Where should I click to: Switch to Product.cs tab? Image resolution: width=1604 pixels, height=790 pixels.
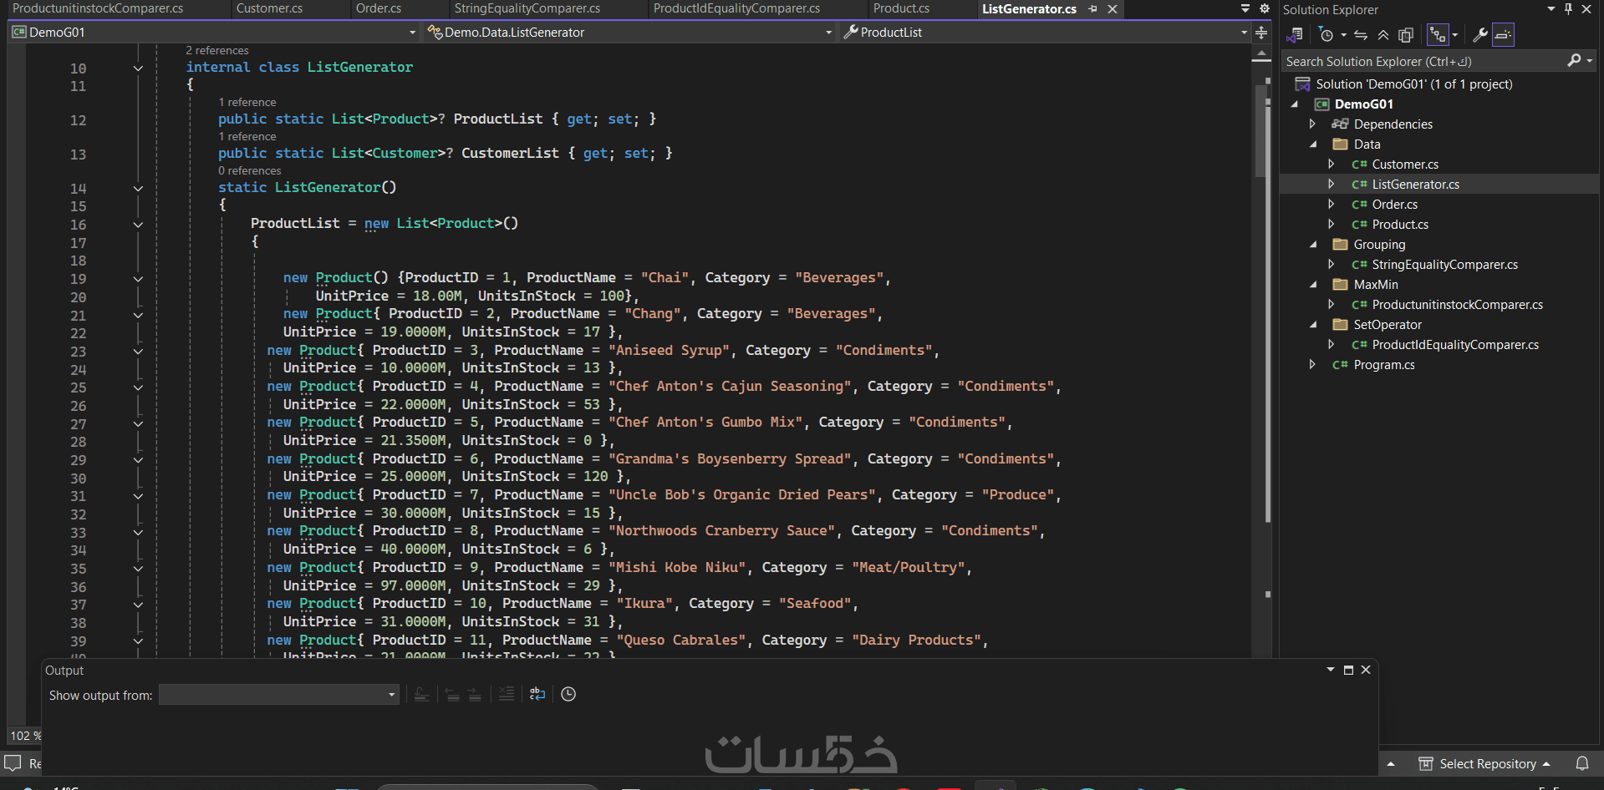(901, 8)
